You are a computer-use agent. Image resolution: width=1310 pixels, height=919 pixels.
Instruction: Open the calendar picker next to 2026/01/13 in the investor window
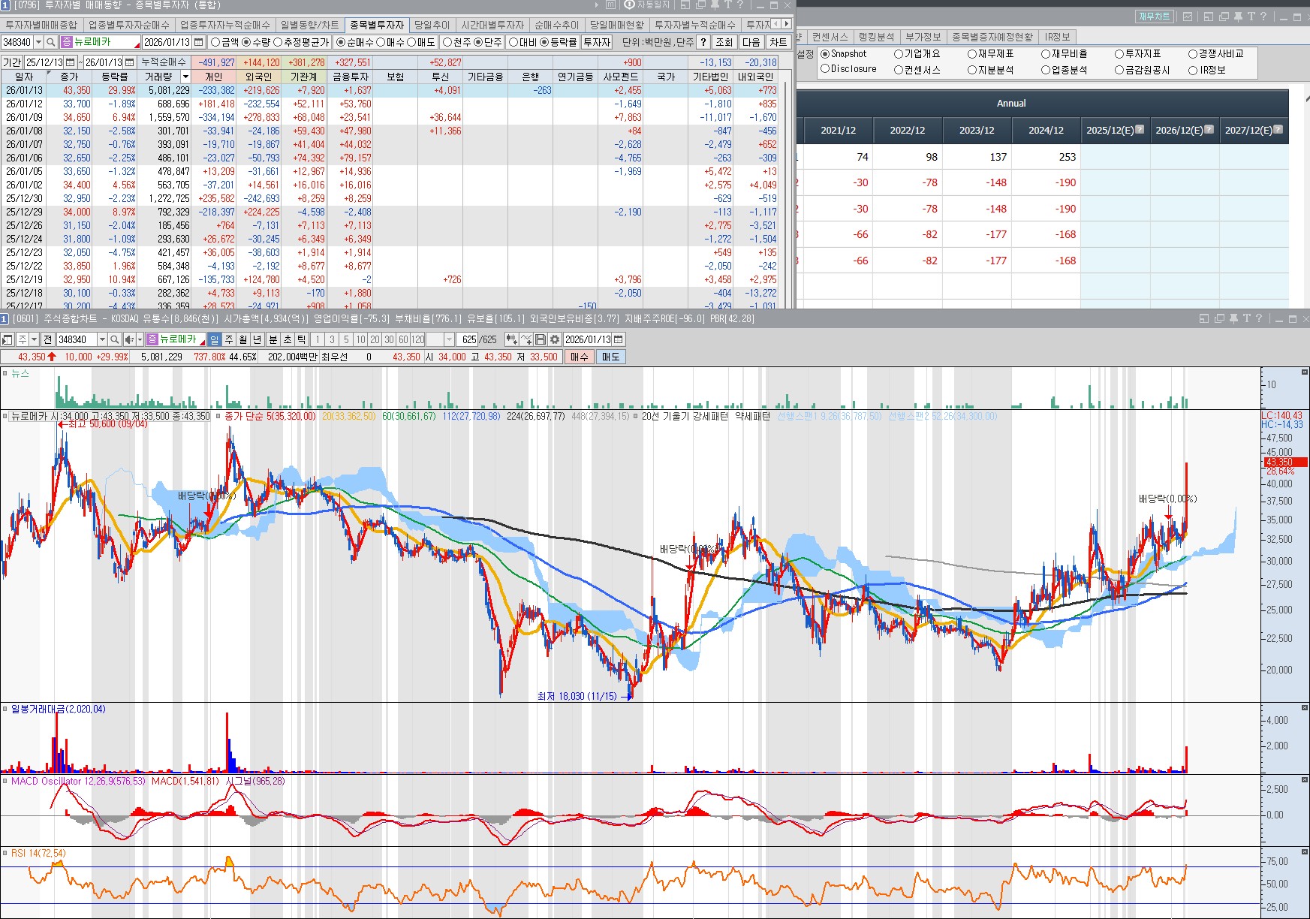(199, 42)
